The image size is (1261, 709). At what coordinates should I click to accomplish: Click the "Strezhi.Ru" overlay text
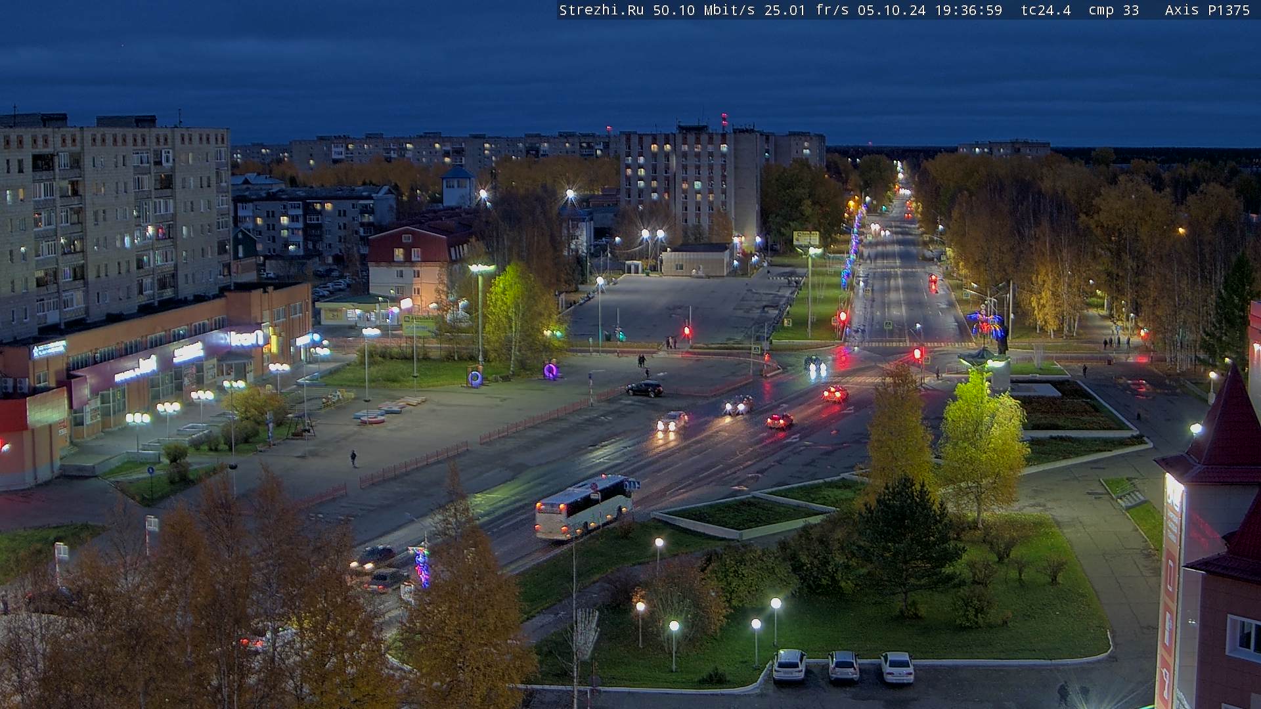pyautogui.click(x=601, y=11)
